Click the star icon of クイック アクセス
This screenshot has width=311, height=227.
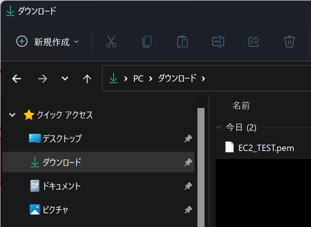pyautogui.click(x=29, y=115)
